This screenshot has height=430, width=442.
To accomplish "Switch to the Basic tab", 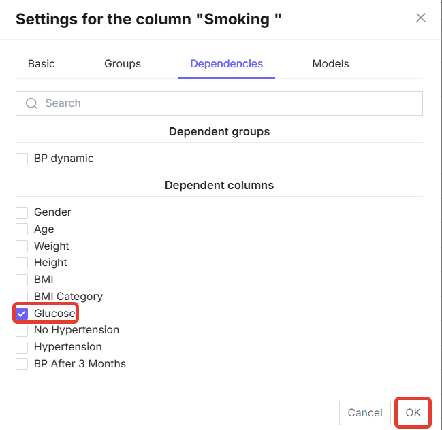I will [x=42, y=64].
